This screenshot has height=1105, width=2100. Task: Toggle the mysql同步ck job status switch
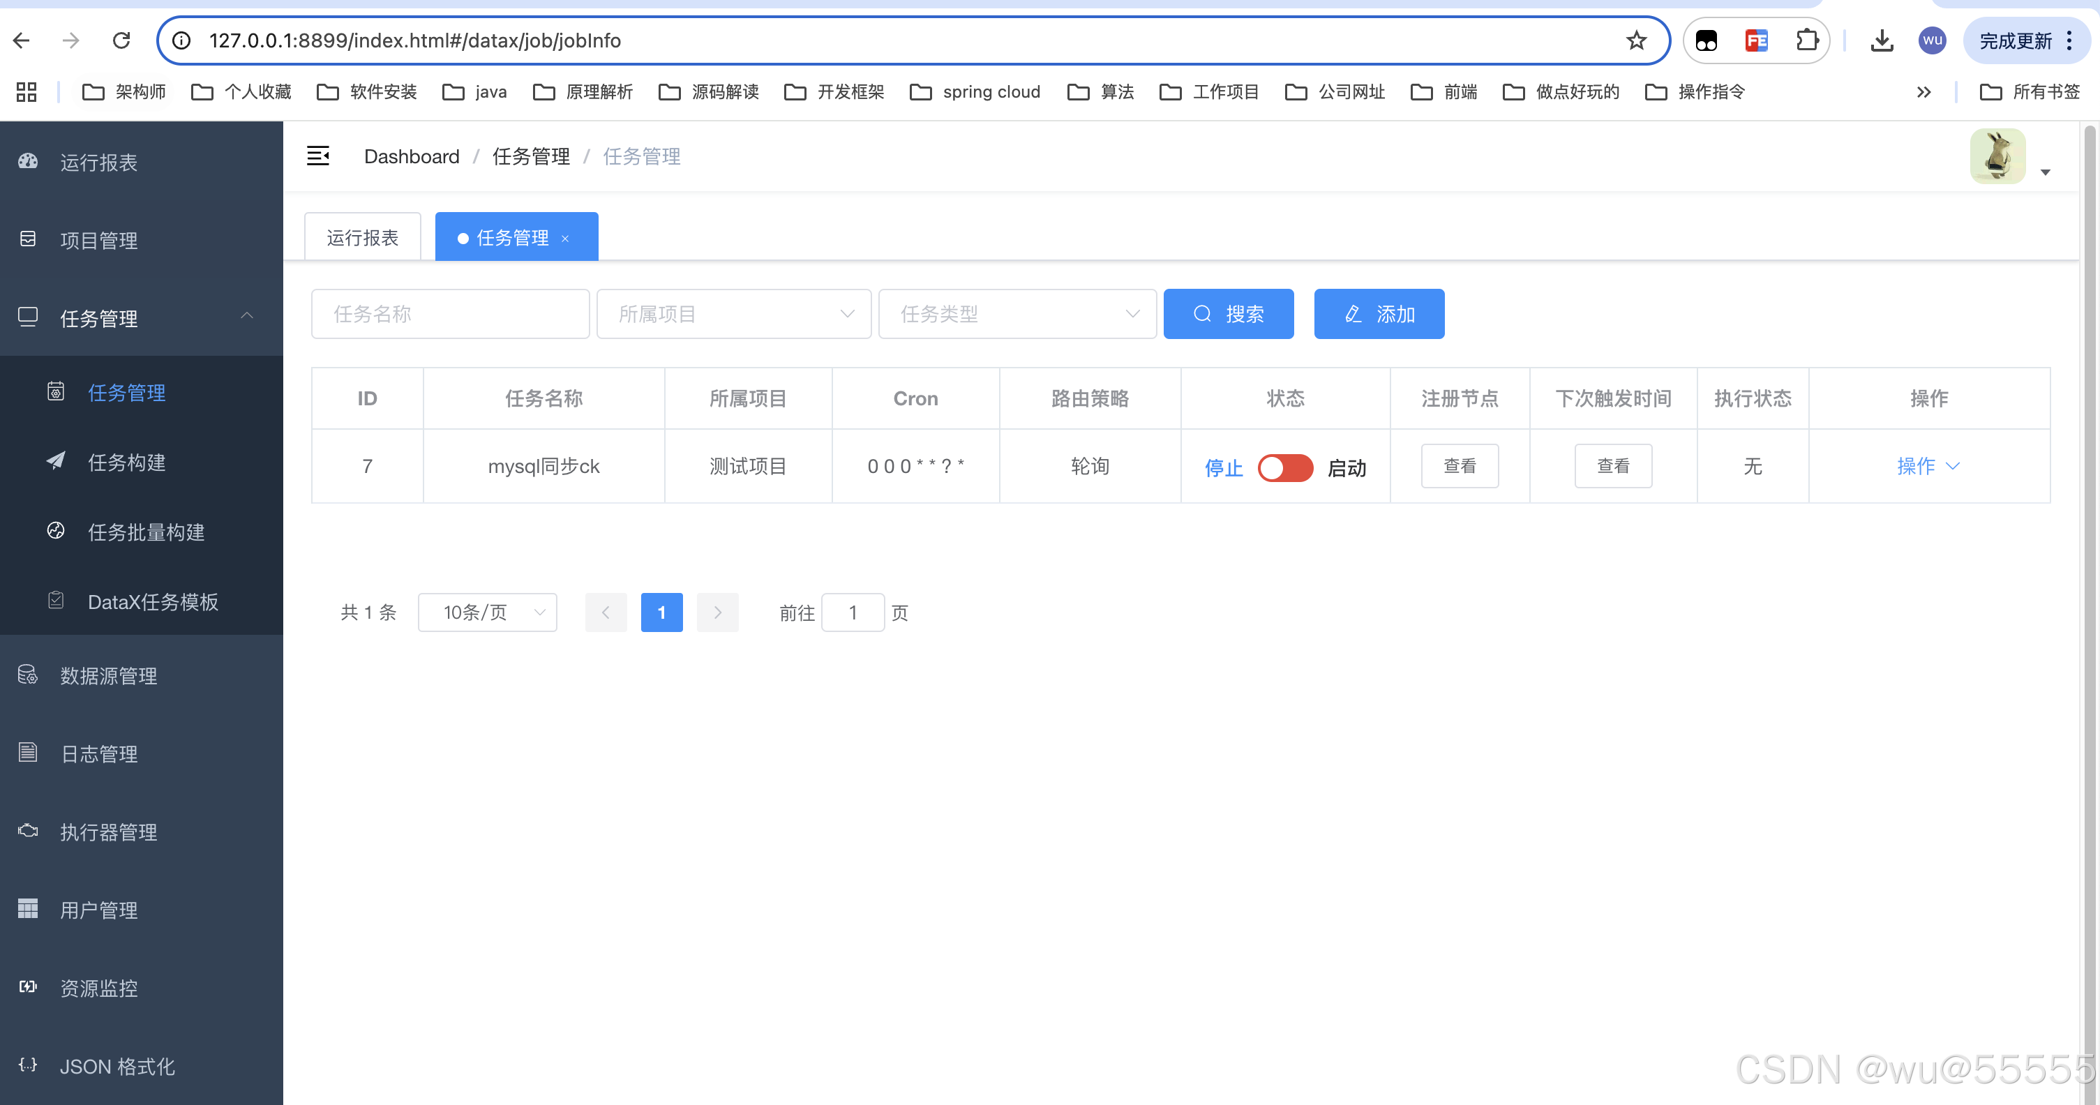click(x=1285, y=468)
